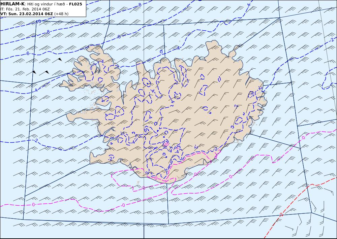This screenshot has width=337, height=239.
Task: Click the -10 blue isotherm label
Action: pyautogui.click(x=38, y=22)
